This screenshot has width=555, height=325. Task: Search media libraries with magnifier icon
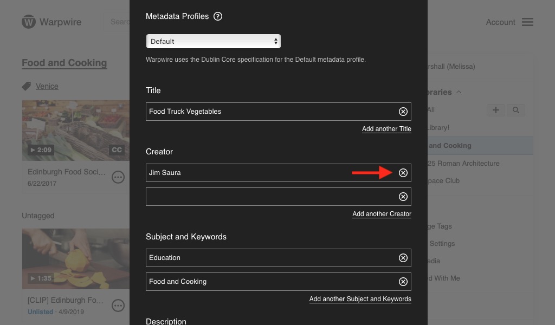[516, 110]
